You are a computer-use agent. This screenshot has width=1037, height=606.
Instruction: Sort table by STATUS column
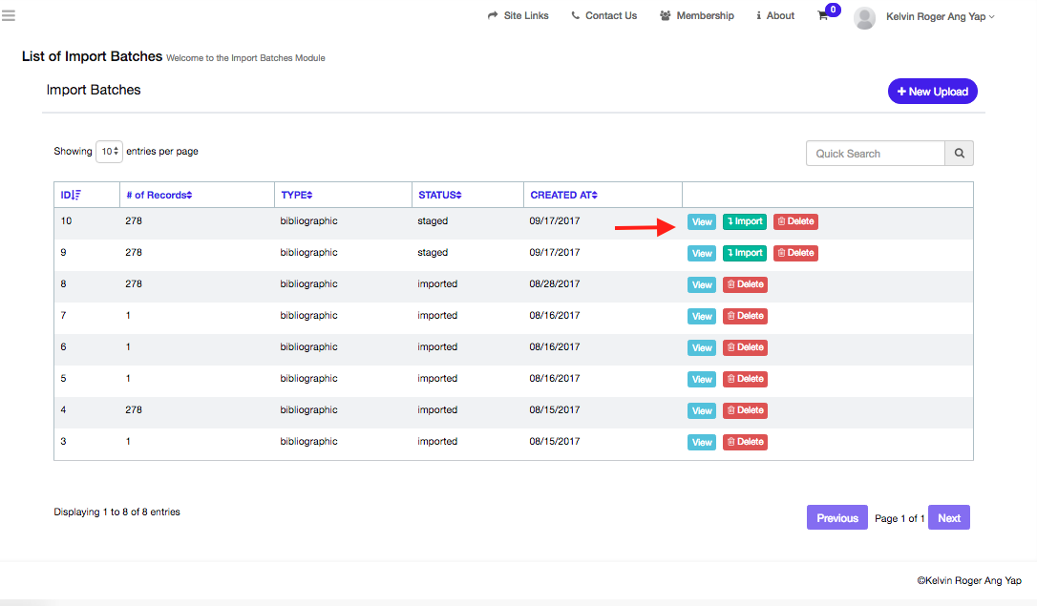tap(439, 195)
